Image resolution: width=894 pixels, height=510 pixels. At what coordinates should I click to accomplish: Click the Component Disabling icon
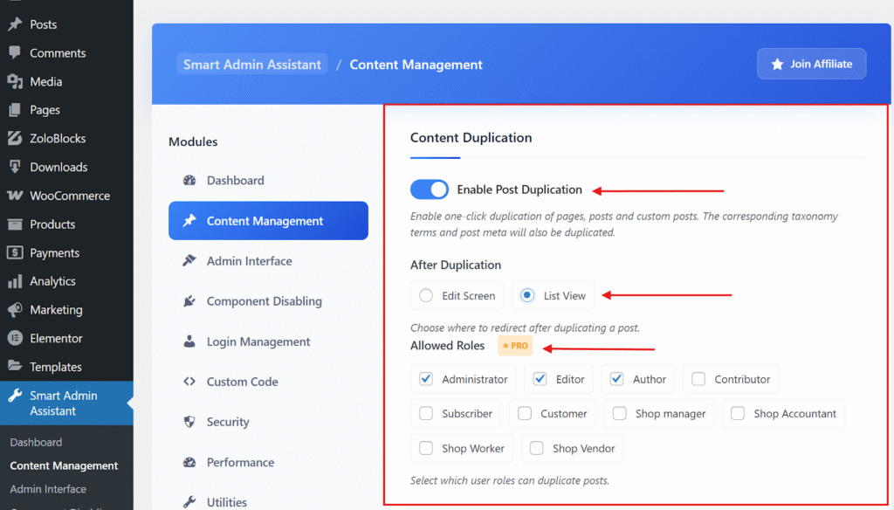[x=189, y=300]
